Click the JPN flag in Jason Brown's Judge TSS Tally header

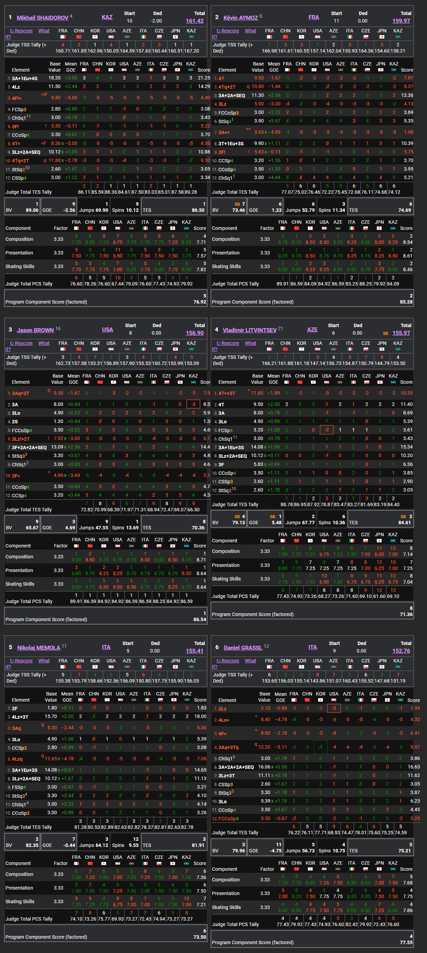click(x=175, y=349)
